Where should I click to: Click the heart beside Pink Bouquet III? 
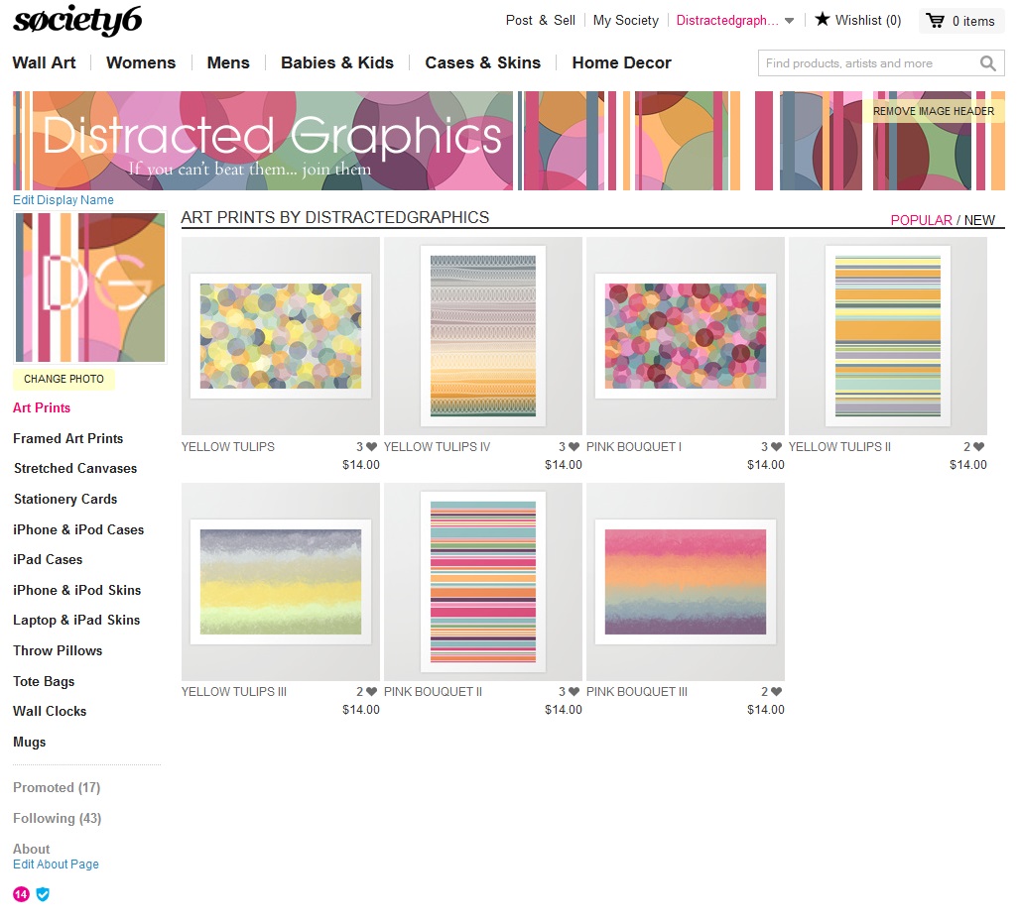(x=776, y=692)
